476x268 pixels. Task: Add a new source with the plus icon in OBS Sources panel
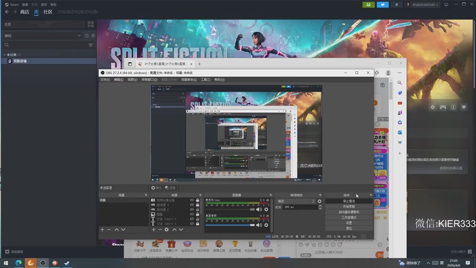pos(154,230)
